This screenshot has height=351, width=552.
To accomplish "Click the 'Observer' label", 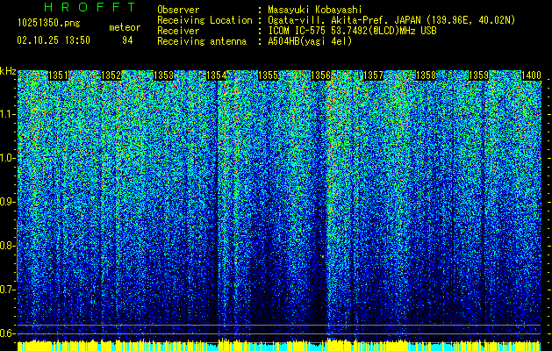I will coord(178,10).
